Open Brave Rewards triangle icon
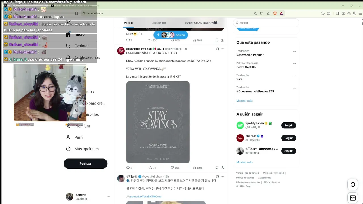363x204 pixels. tap(281, 13)
